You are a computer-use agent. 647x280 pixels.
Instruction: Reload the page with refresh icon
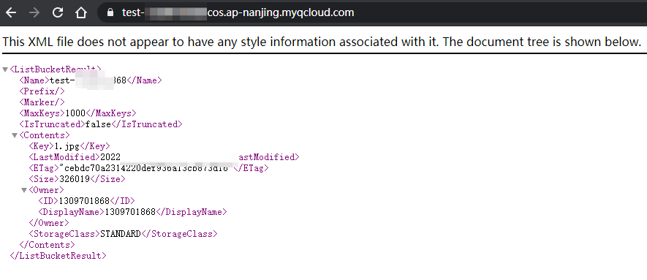click(58, 12)
